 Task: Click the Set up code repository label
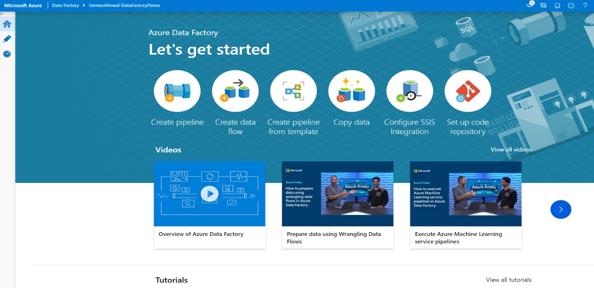tap(468, 127)
